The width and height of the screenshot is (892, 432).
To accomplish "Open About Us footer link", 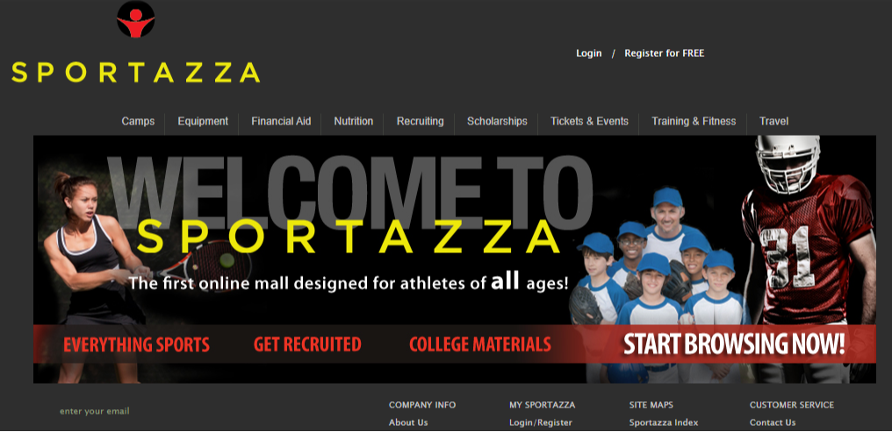I will 408,422.
